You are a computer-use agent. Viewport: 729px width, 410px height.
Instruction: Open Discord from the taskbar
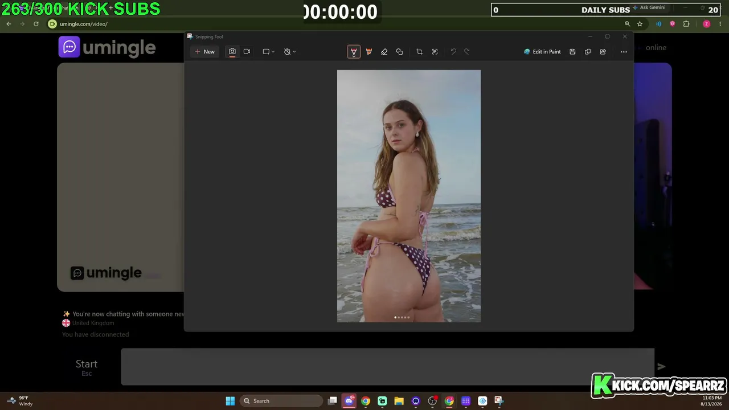[349, 401]
